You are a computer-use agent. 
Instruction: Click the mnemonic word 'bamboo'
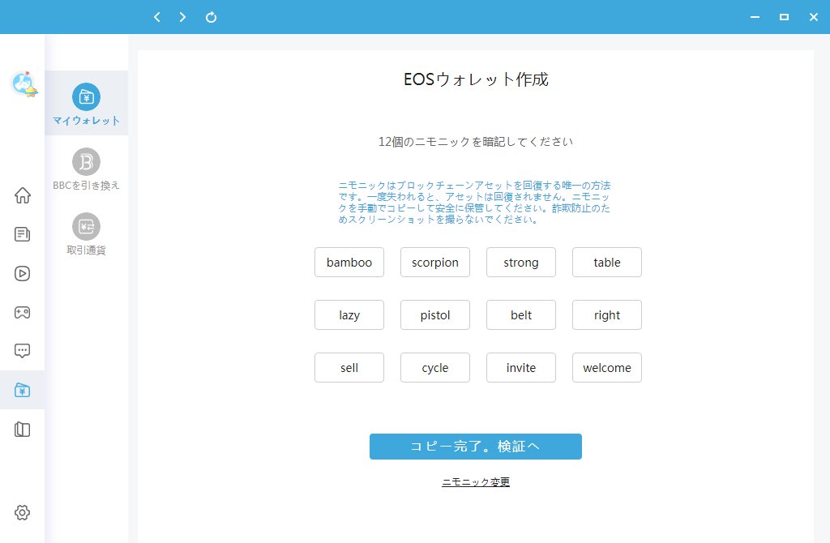(349, 263)
